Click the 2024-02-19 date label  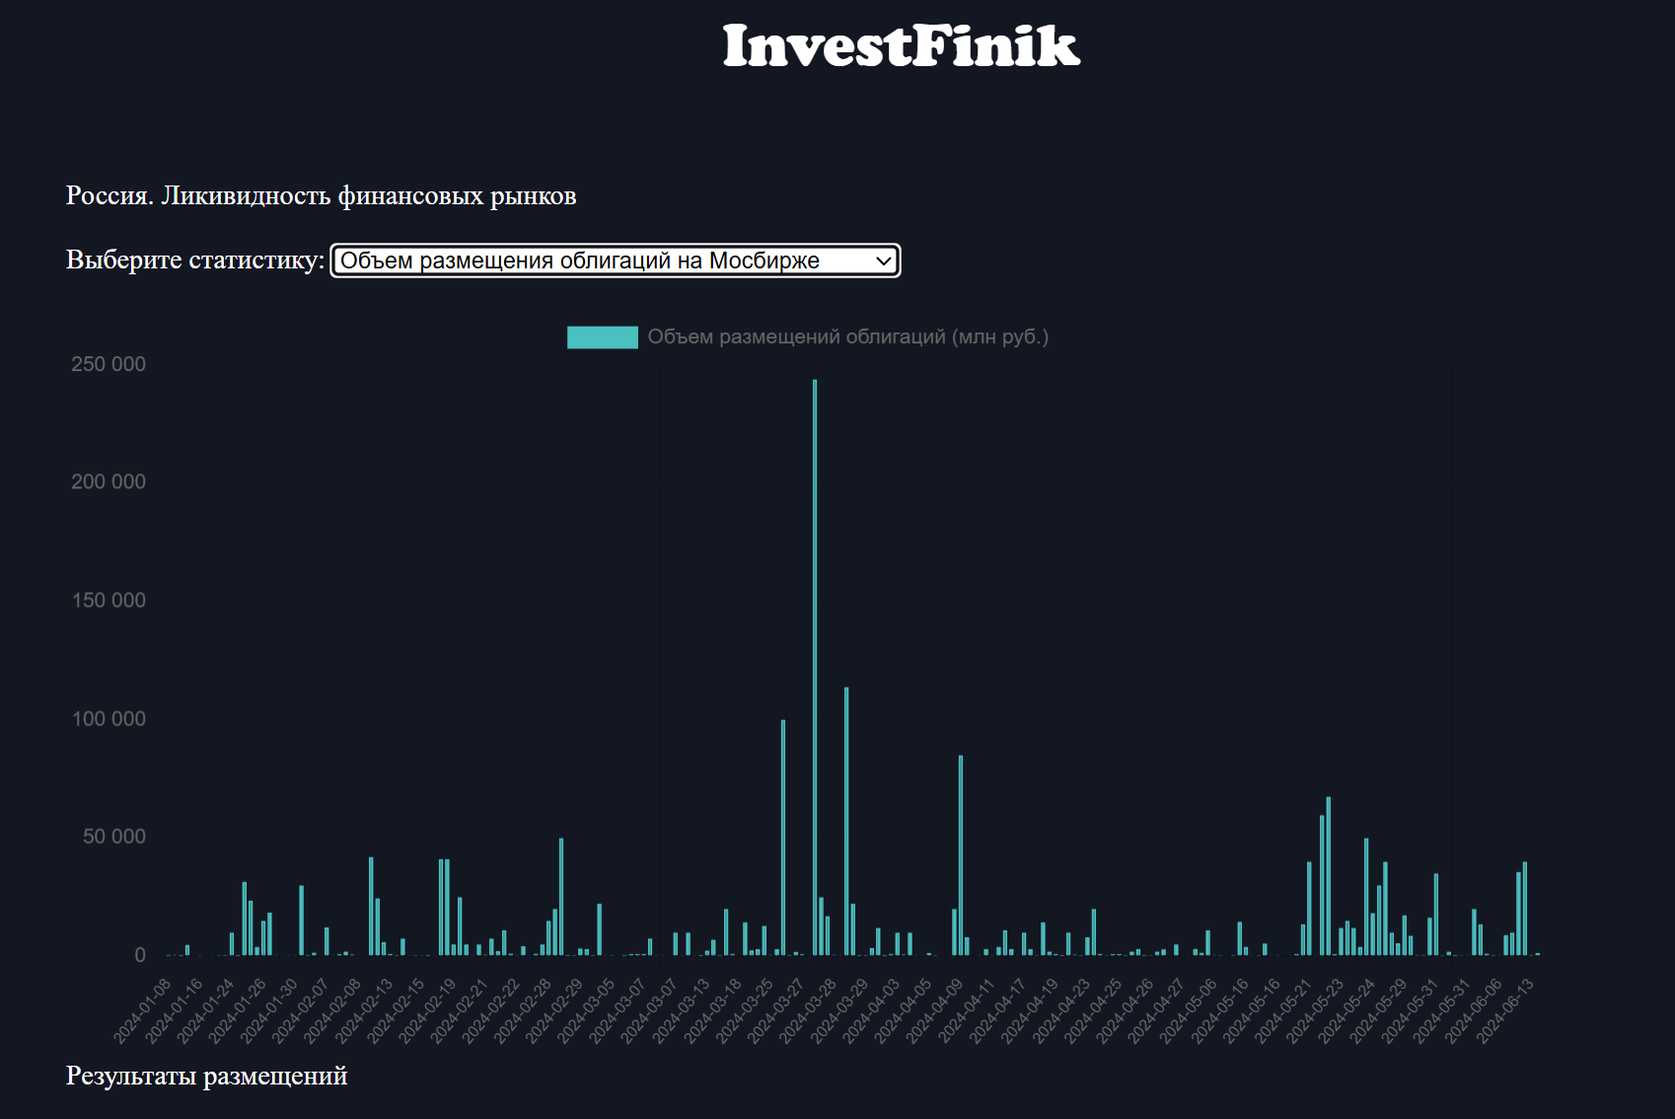[429, 1009]
